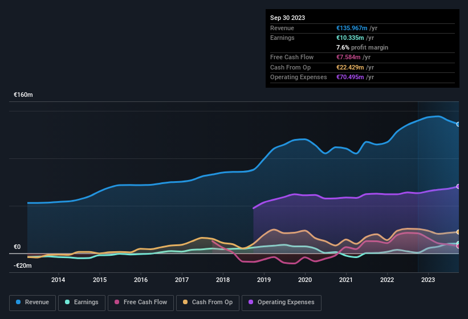Viewport: 468px width, 319px height.
Task: Click the pink Free Cash Flow endpoint marker
Action: [x=458, y=246]
